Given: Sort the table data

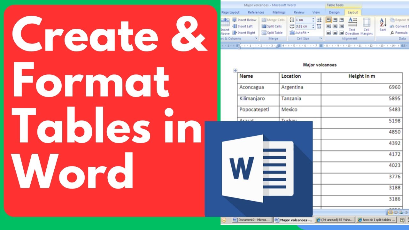Looking at the screenshot, I should click(382, 25).
